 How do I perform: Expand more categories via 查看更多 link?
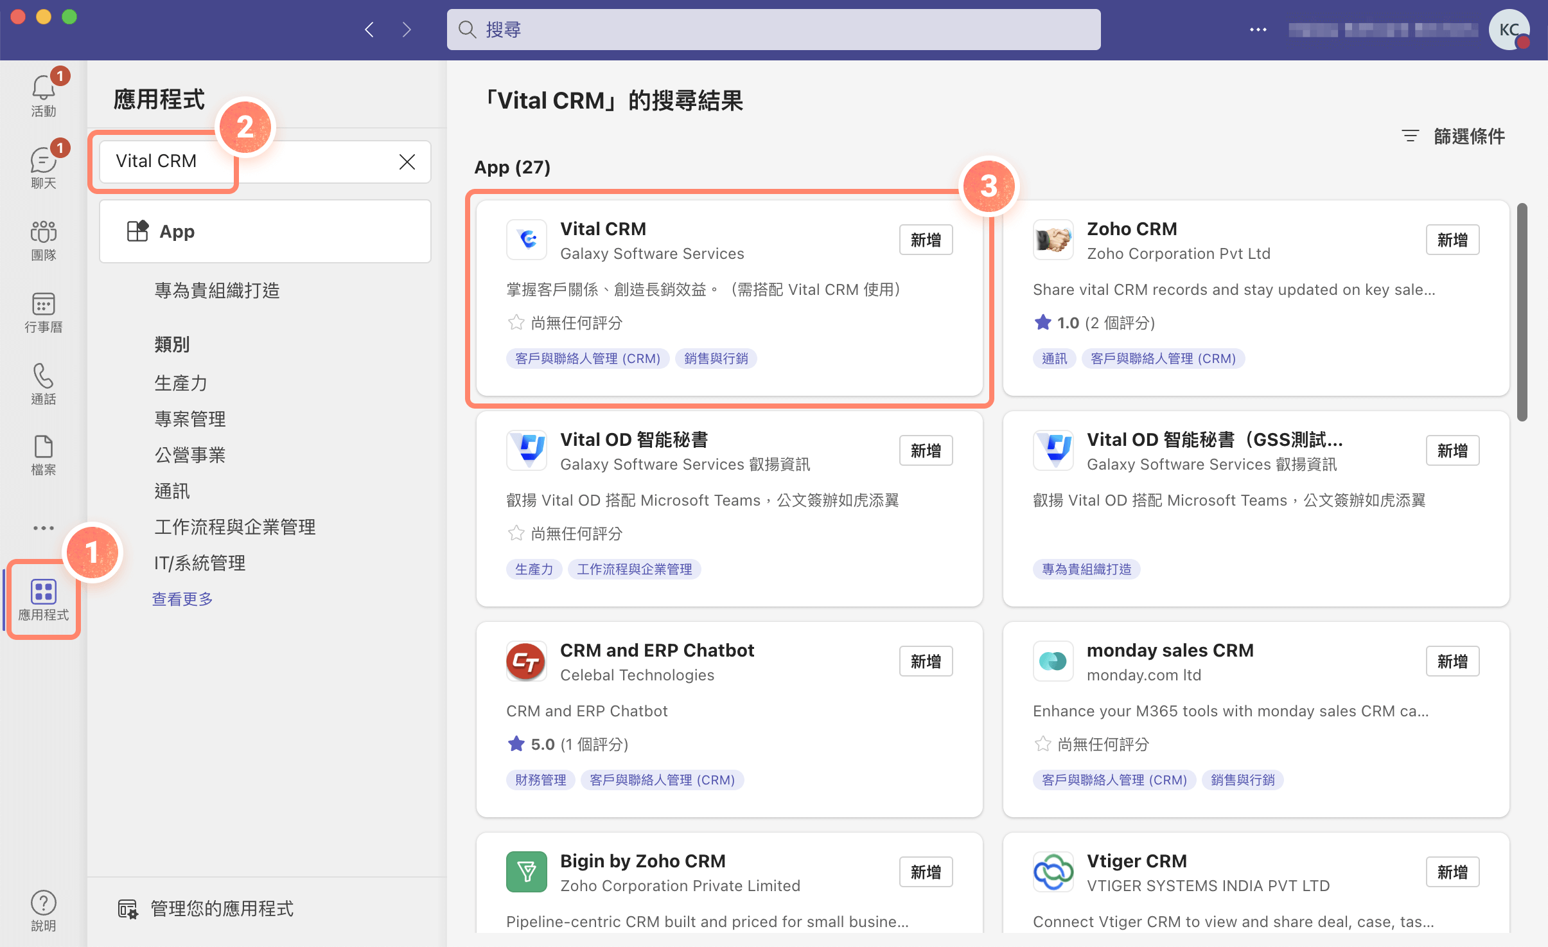click(x=182, y=599)
